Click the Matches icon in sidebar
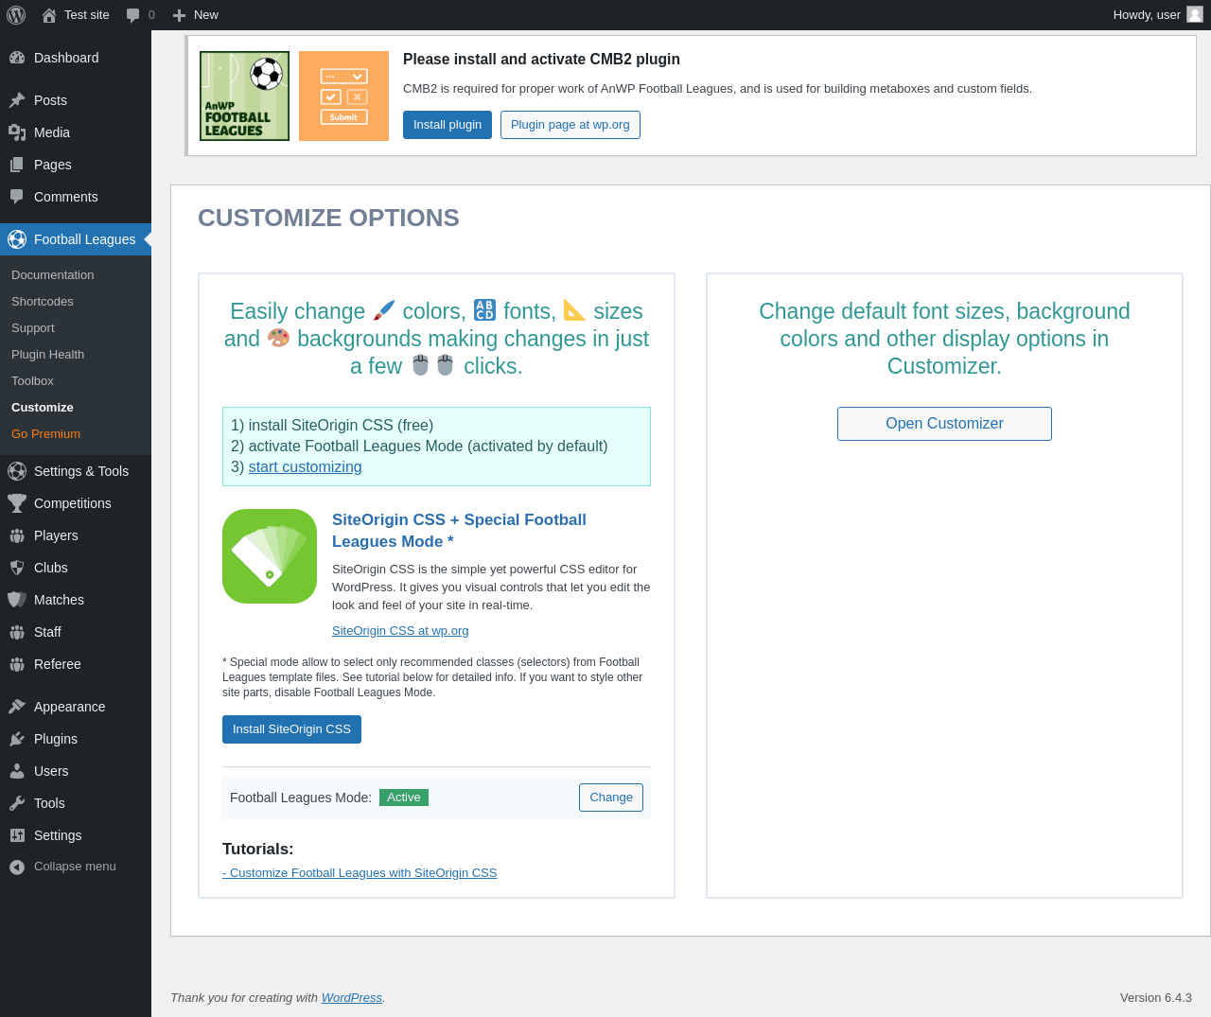This screenshot has width=1211, height=1017. tap(17, 600)
